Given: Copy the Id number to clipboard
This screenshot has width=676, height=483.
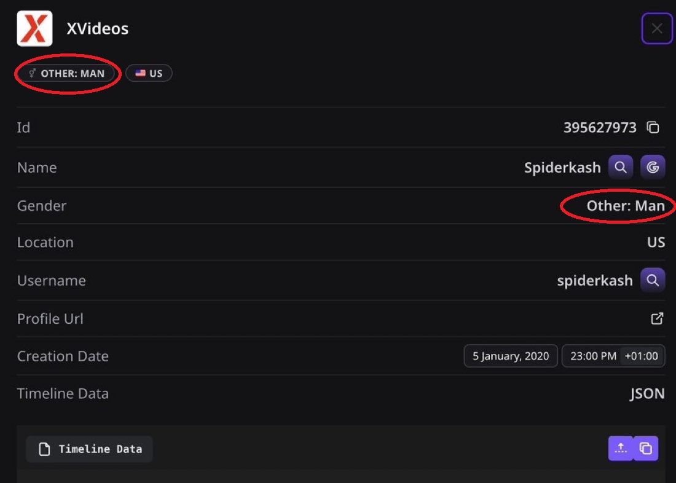Looking at the screenshot, I should point(653,128).
